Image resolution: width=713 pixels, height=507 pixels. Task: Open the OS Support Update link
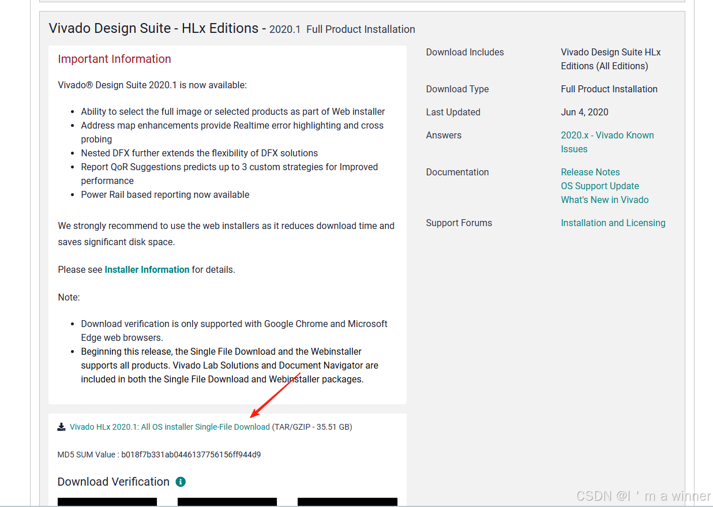click(x=600, y=186)
